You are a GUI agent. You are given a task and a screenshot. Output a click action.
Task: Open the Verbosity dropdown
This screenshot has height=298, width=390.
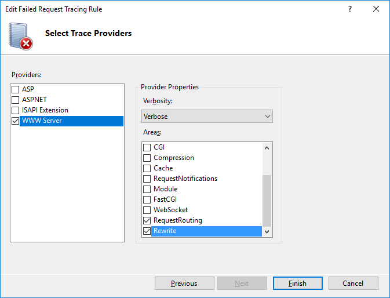[x=207, y=116]
